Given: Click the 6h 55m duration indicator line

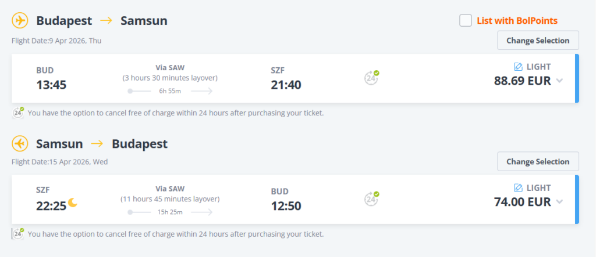Looking at the screenshot, I should point(170,91).
